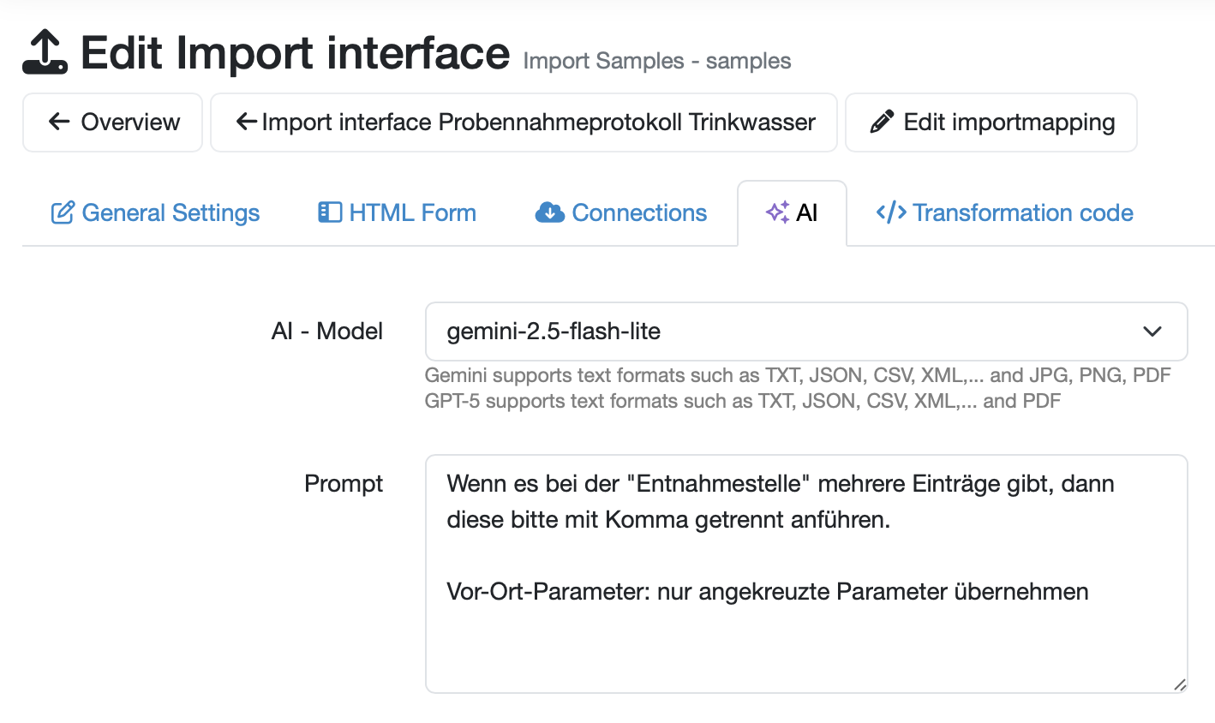Click the General Settings edit-square icon
Viewport: 1215px width, 723px height.
click(x=63, y=212)
